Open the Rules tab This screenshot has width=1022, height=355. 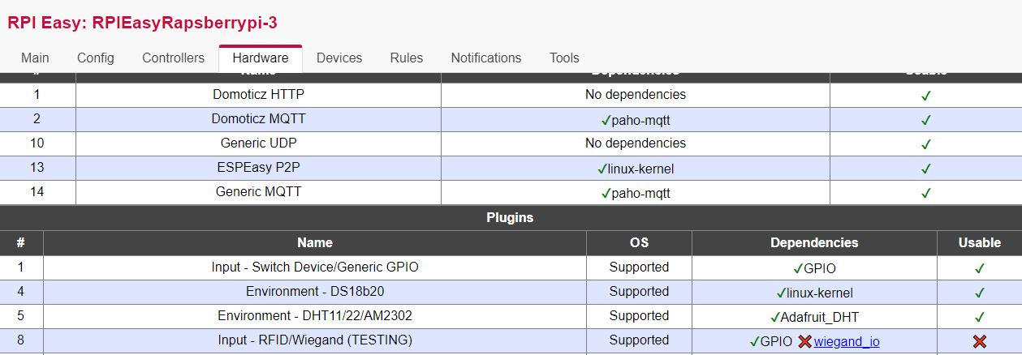[x=407, y=58]
